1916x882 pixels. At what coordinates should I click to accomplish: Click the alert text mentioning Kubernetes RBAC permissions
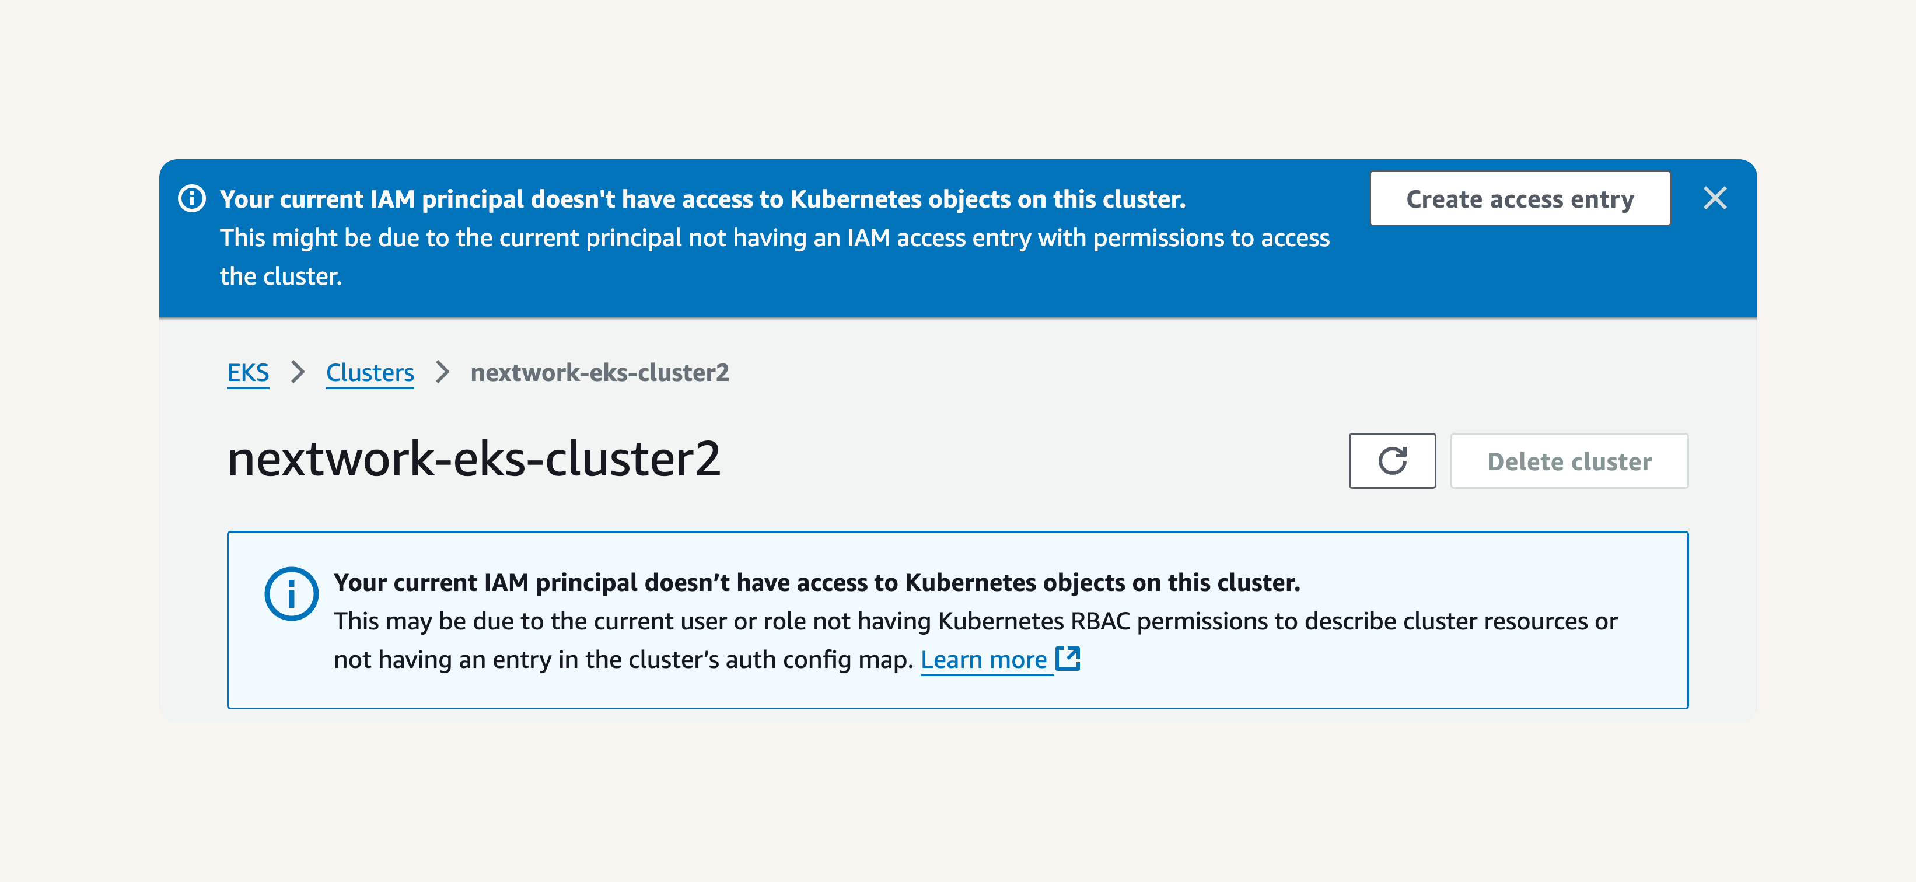pos(975,621)
